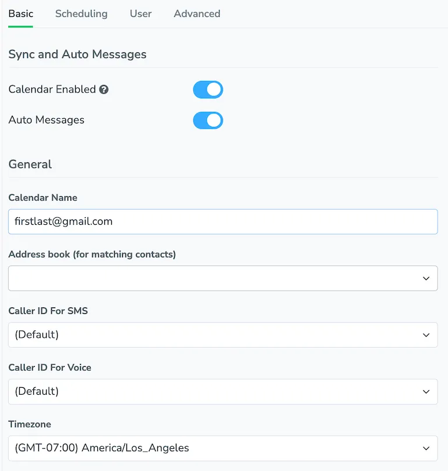The image size is (448, 471).
Task: Click the Calendar Name input field
Action: point(223,222)
